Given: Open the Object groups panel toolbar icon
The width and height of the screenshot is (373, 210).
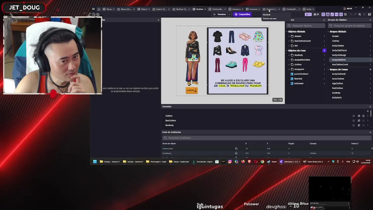Looking at the screenshot, I should pyautogui.click(x=328, y=14).
